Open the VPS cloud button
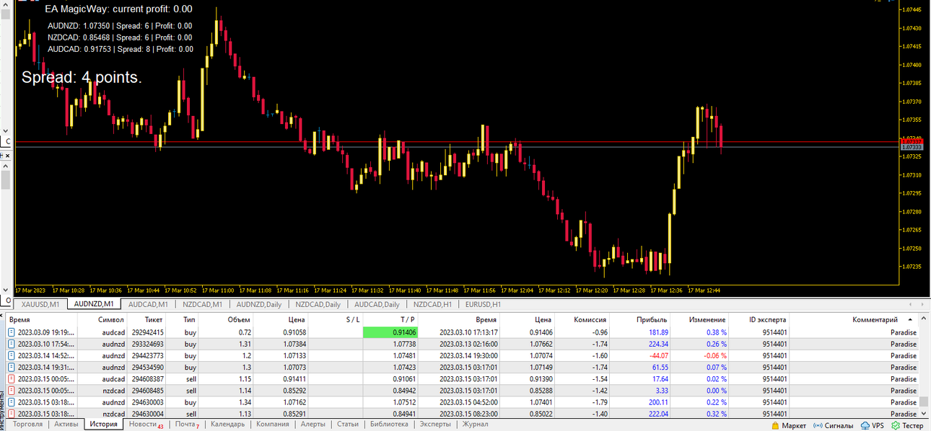Viewport: 931px width, 431px height. pyautogui.click(x=871, y=425)
